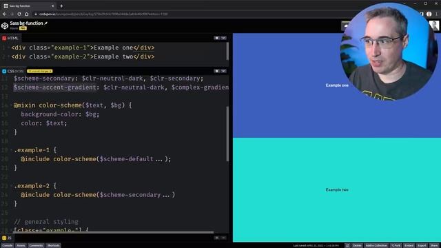Screen dimensions: 441x248
Task: Fold the .example-2 rule block
Action: tap(11, 186)
